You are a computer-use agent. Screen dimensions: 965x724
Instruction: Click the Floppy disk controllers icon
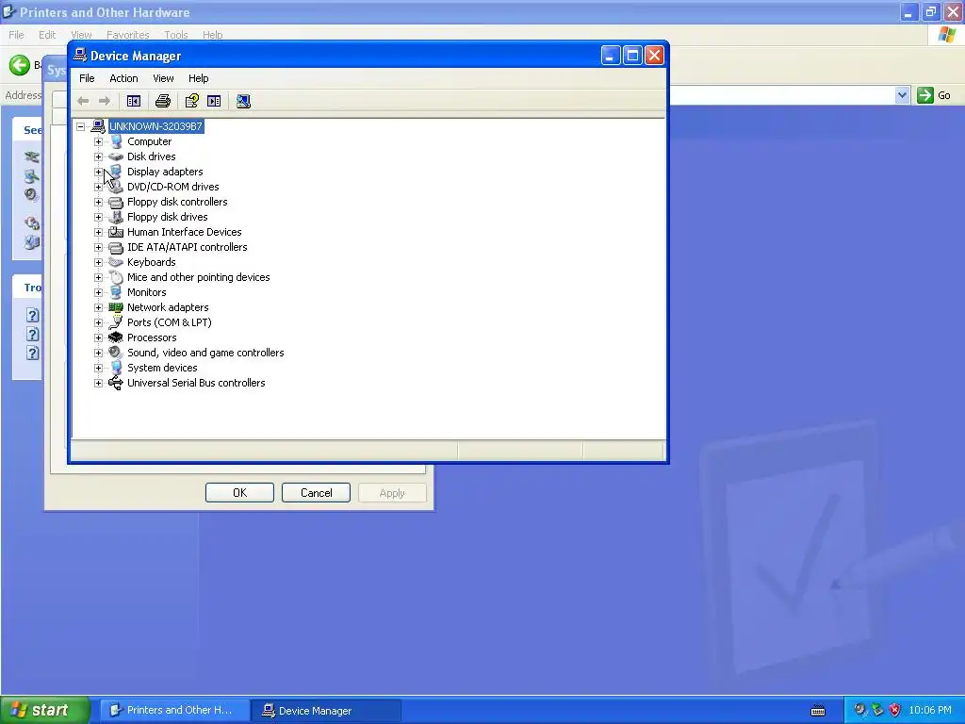[x=116, y=202]
